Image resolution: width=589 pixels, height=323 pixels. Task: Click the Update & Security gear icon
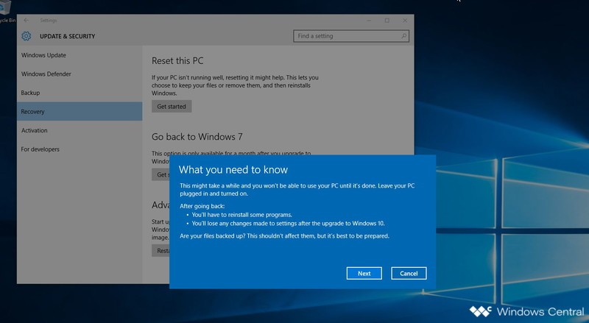tap(27, 36)
